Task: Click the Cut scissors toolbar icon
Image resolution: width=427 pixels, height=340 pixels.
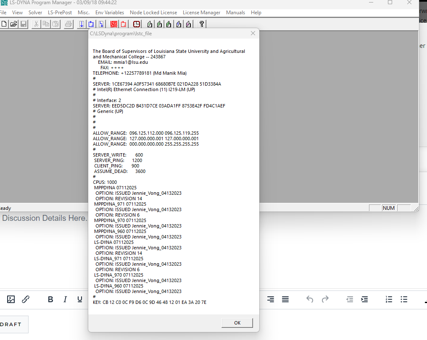Action: (36, 24)
